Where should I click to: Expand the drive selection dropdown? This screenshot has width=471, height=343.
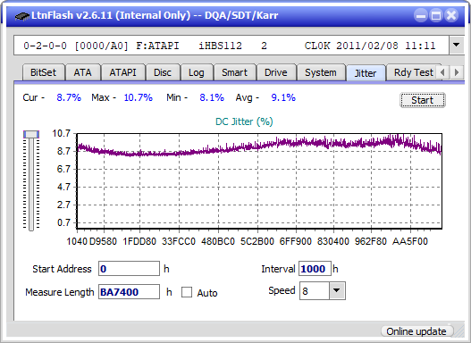click(x=457, y=46)
